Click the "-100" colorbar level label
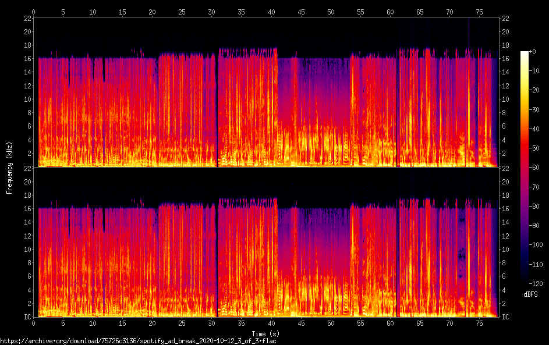The width and height of the screenshot is (549, 345). pos(536,245)
